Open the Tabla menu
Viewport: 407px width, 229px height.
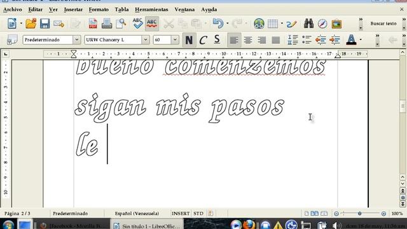(121, 10)
